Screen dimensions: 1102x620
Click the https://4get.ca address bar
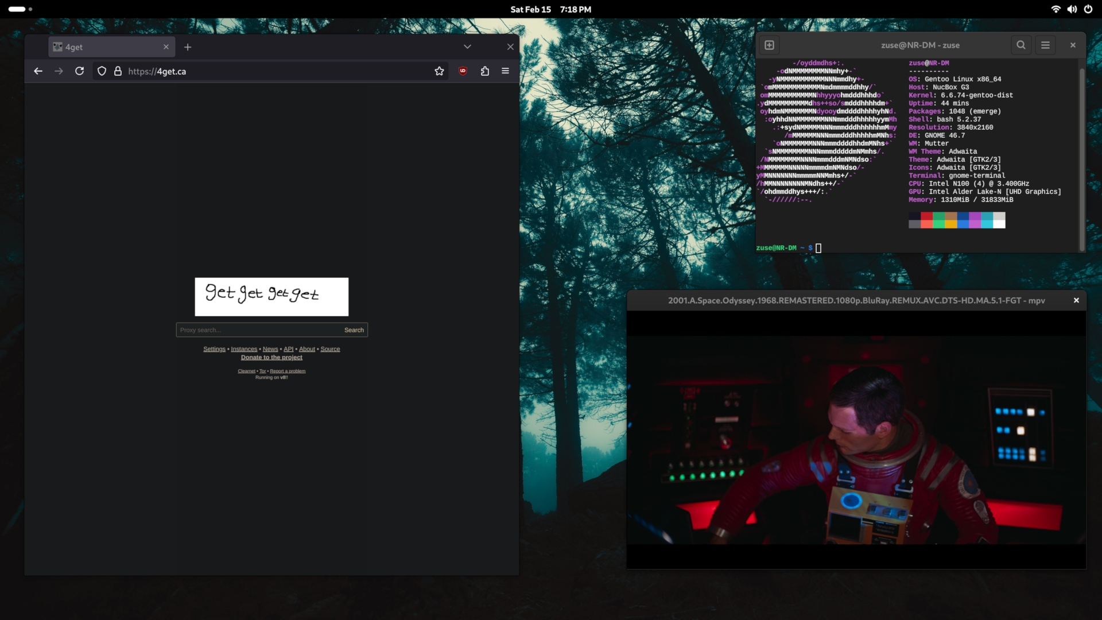[270, 71]
